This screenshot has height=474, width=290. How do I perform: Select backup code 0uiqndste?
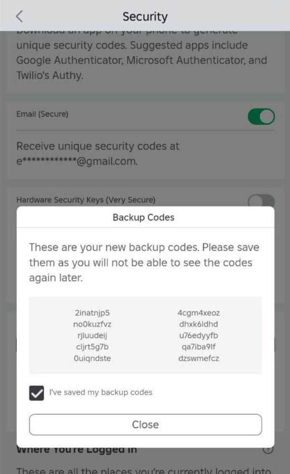click(92, 358)
